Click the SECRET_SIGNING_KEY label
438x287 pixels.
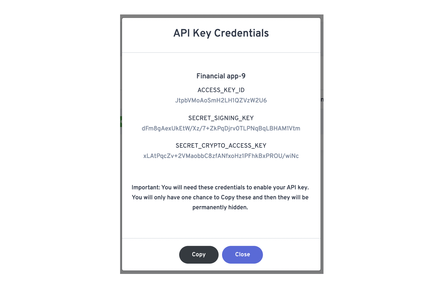(221, 118)
